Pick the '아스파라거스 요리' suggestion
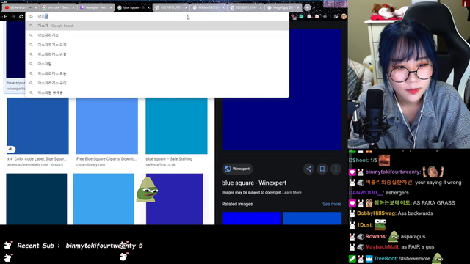The width and height of the screenshot is (470, 264). (x=157, y=45)
